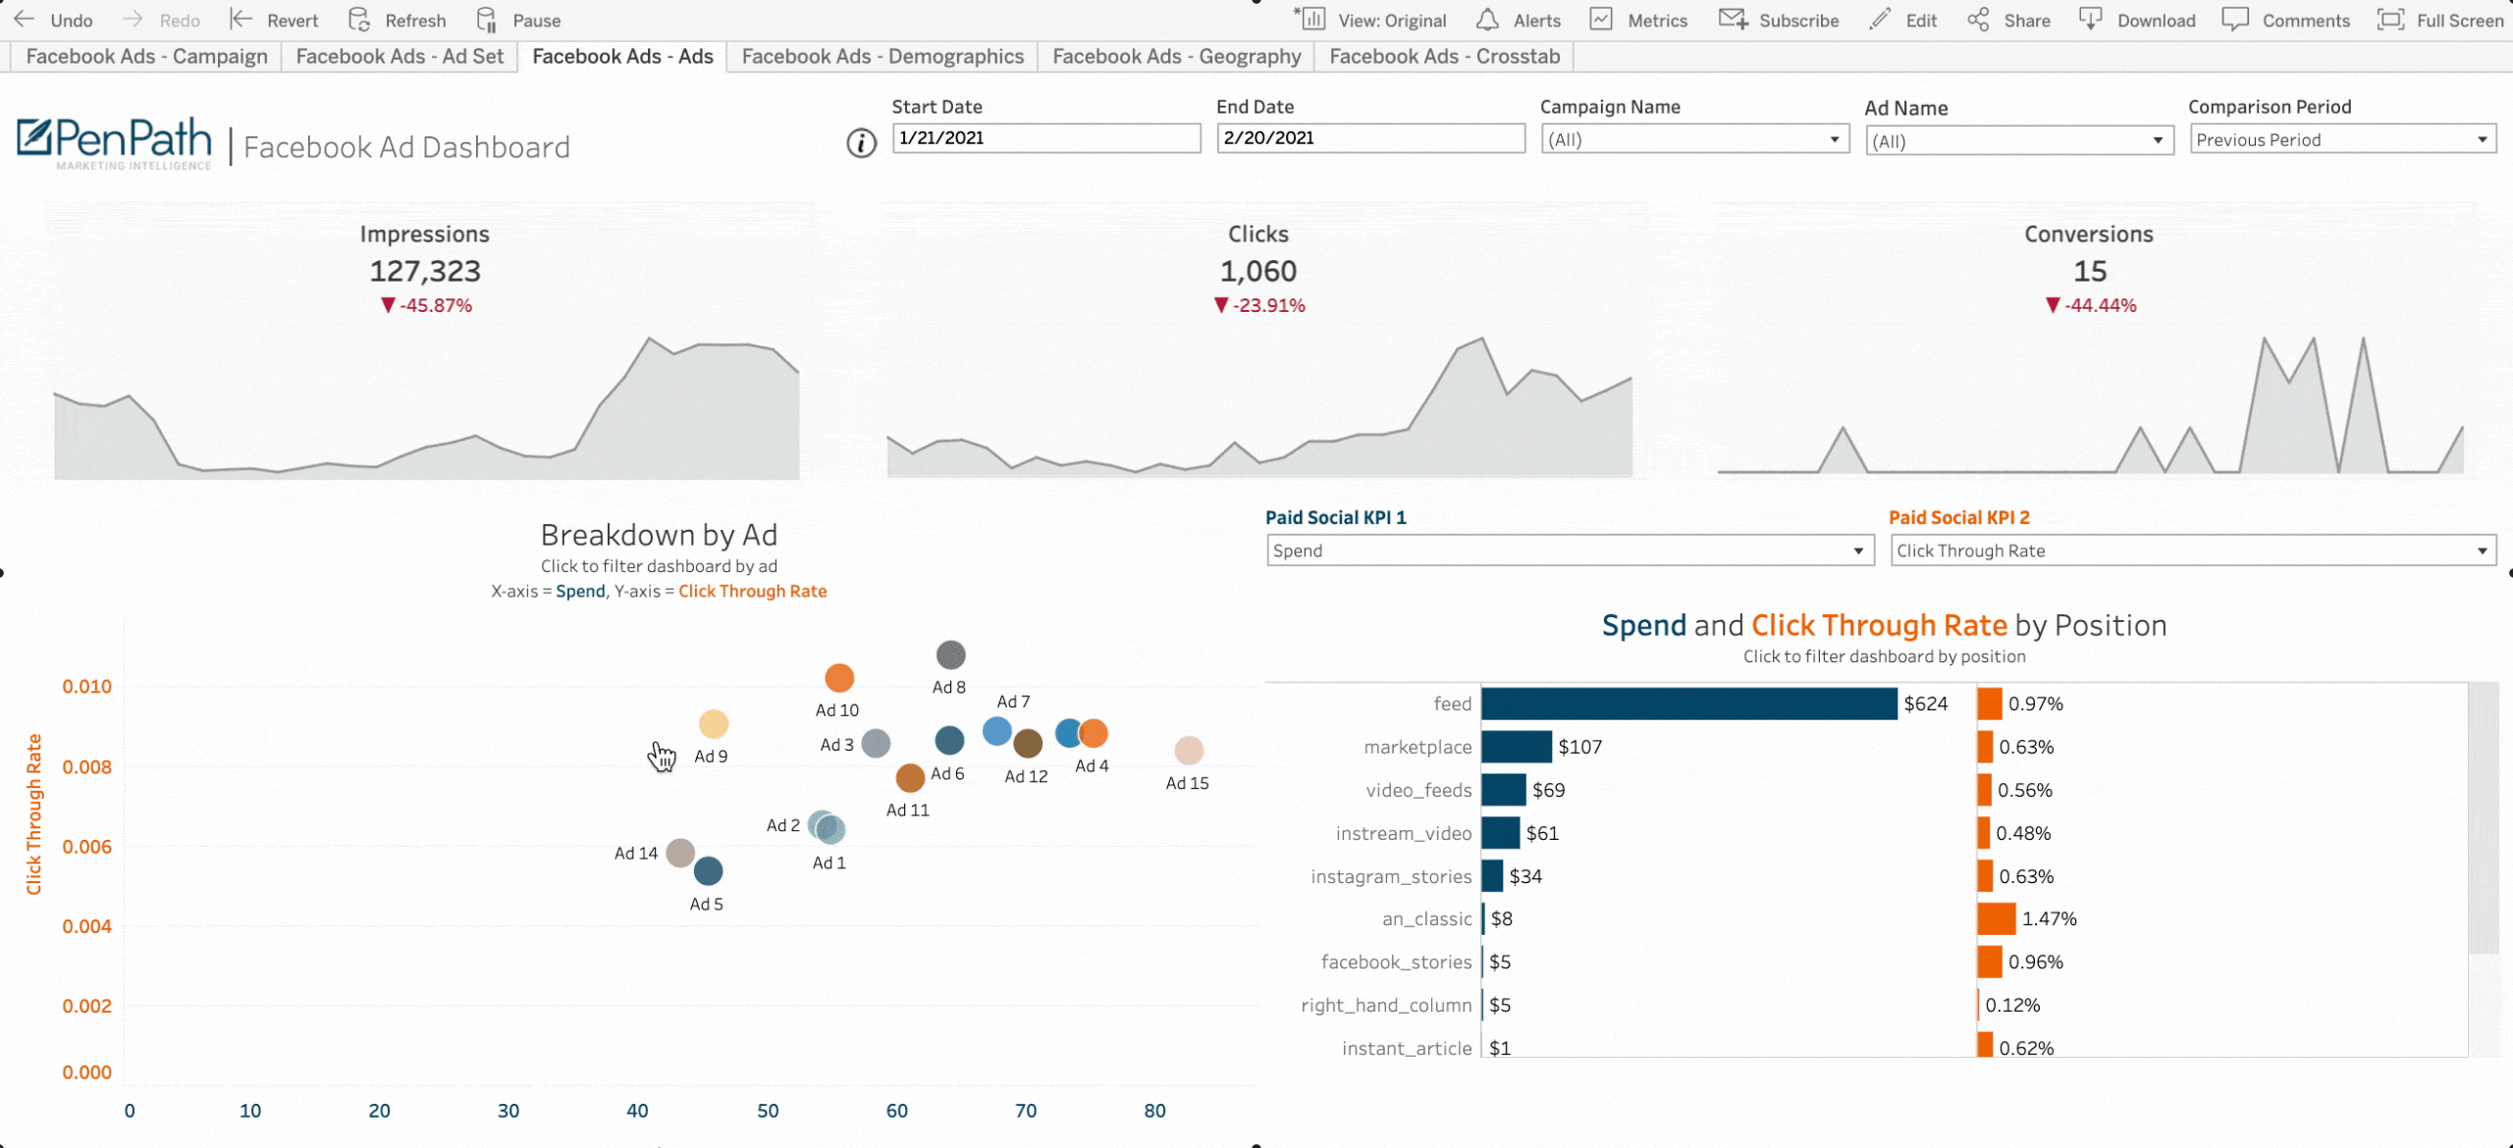This screenshot has width=2513, height=1148.
Task: Click the info circle icon
Action: (861, 143)
